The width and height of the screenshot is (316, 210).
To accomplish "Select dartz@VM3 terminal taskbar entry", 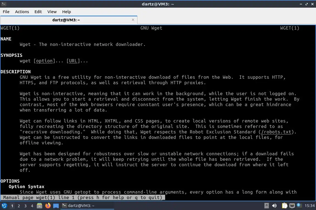I will [87, 206].
